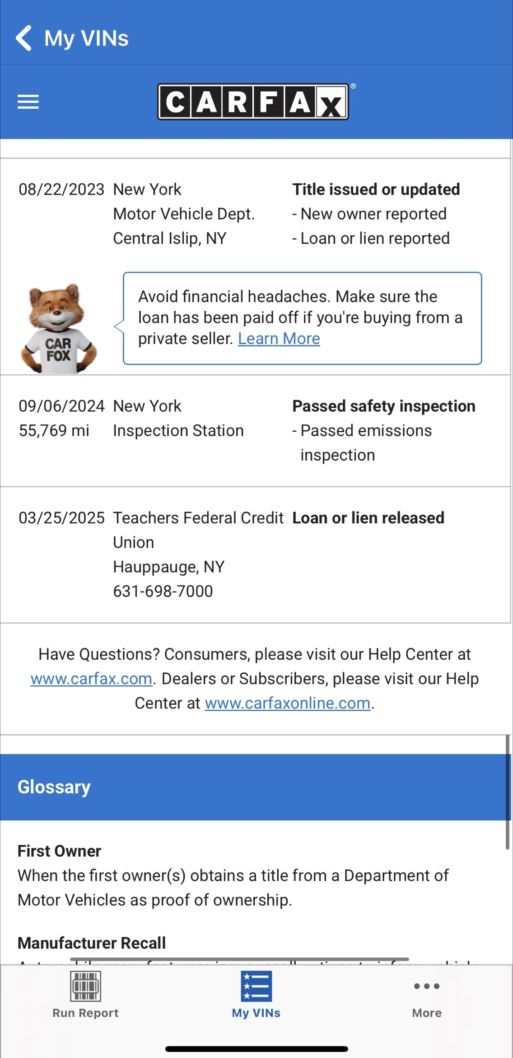Open the More three-dots icon
The height and width of the screenshot is (1058, 513).
(x=427, y=986)
